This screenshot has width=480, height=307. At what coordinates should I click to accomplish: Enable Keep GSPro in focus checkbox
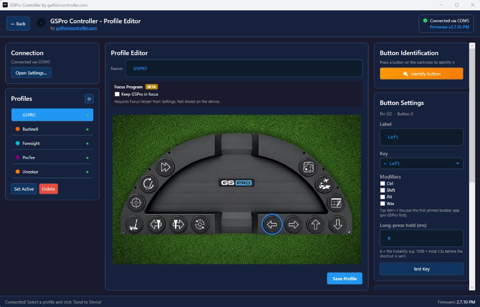tap(117, 94)
